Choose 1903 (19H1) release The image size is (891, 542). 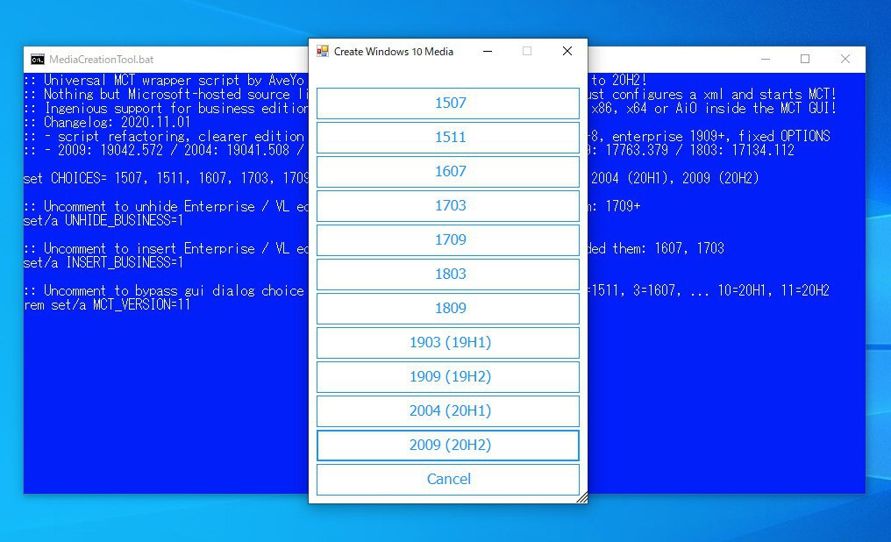pos(448,343)
